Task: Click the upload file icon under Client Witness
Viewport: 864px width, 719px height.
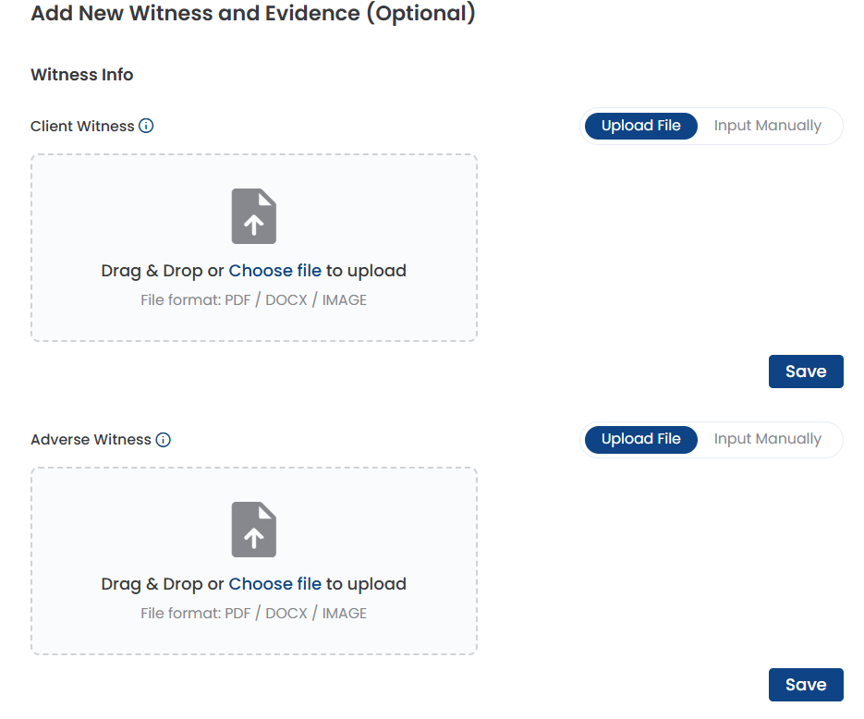Action: tap(254, 216)
